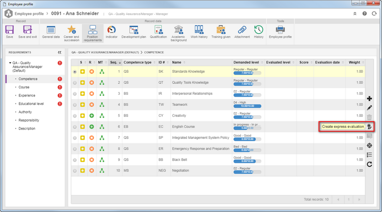
Task: Click the yellow status icon in Teamwork row
Action: [83, 105]
